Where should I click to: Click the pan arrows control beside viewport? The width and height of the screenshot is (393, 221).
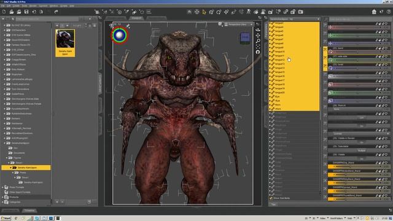coord(258,36)
